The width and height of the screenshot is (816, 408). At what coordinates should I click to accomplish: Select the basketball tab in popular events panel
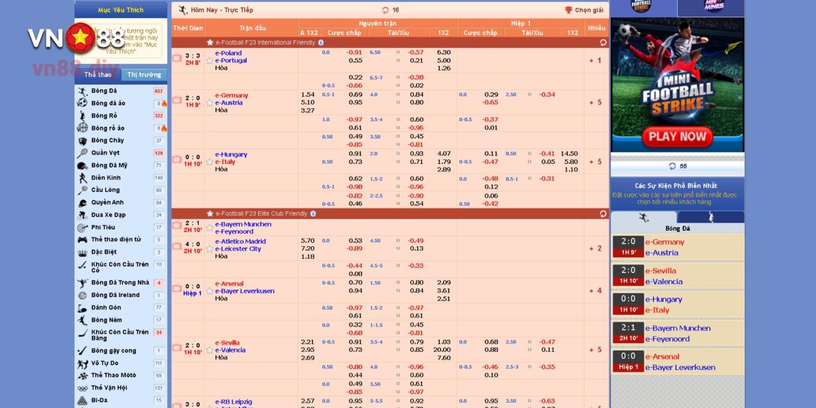pyautogui.click(x=711, y=217)
